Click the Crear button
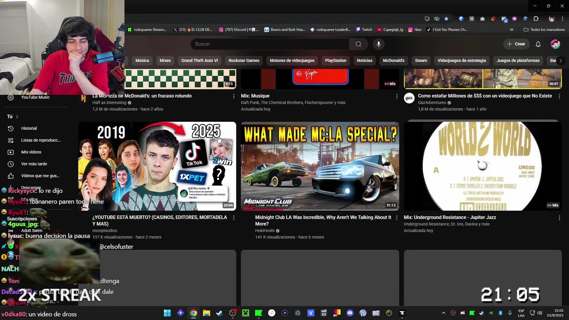The image size is (569, 320). (516, 44)
